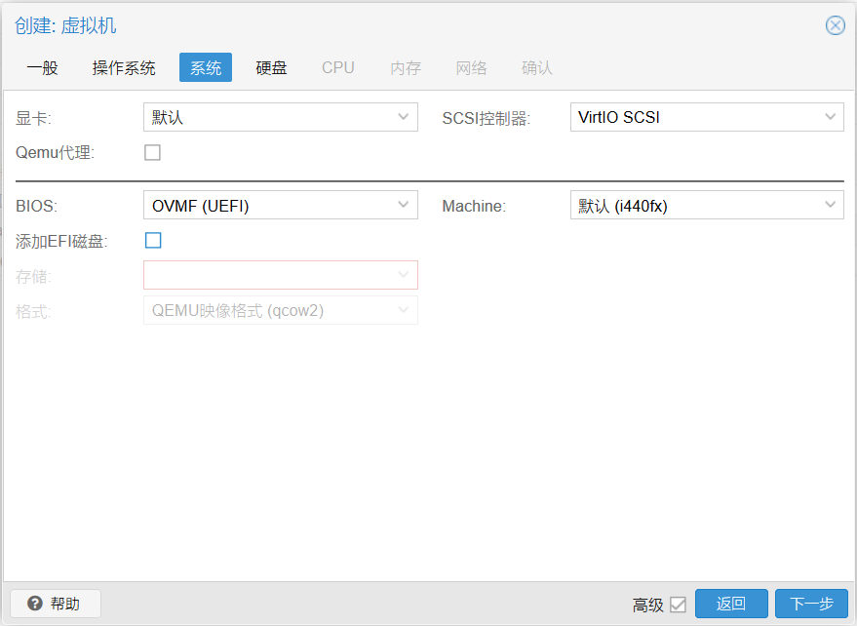Toggle the 高级 advanced checkbox
Image resolution: width=857 pixels, height=626 pixels.
[x=678, y=605]
